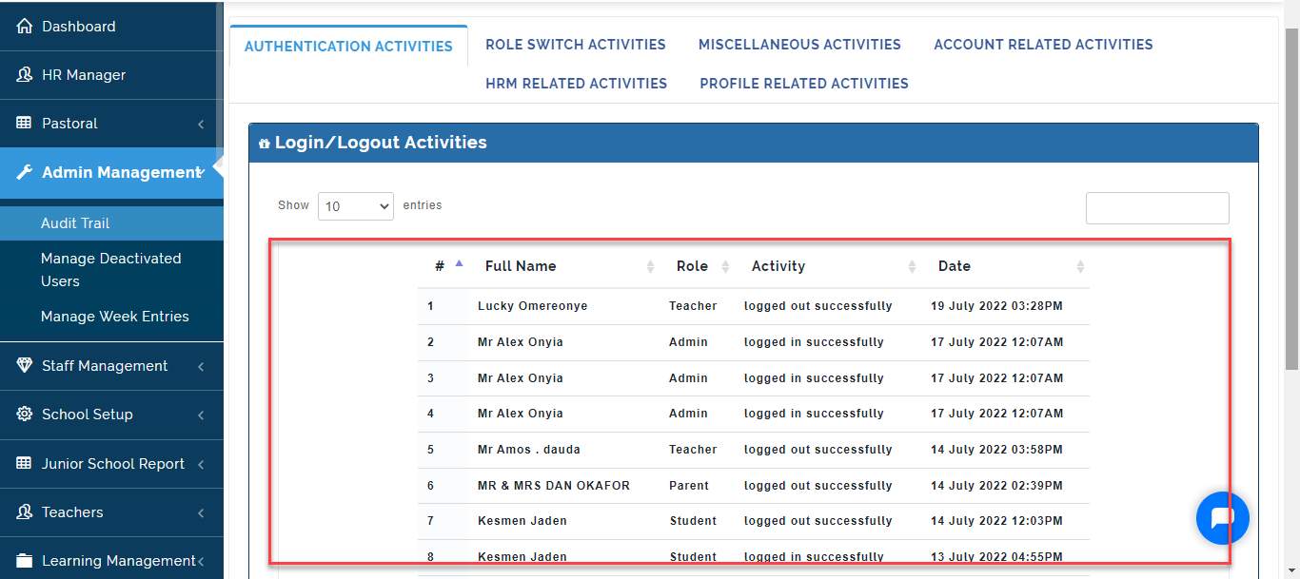Viewport: 1300px width, 579px height.
Task: Click the Pastoral grid icon
Action: [25, 124]
